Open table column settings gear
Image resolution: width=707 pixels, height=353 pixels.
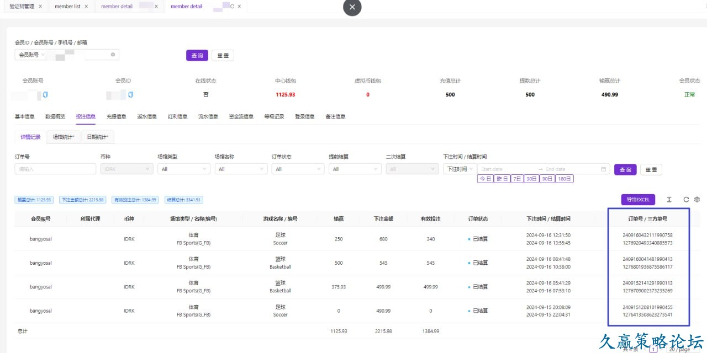(x=697, y=200)
